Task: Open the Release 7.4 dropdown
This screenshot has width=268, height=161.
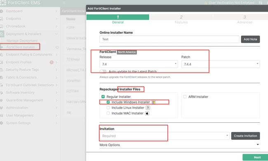Action: click(x=139, y=64)
